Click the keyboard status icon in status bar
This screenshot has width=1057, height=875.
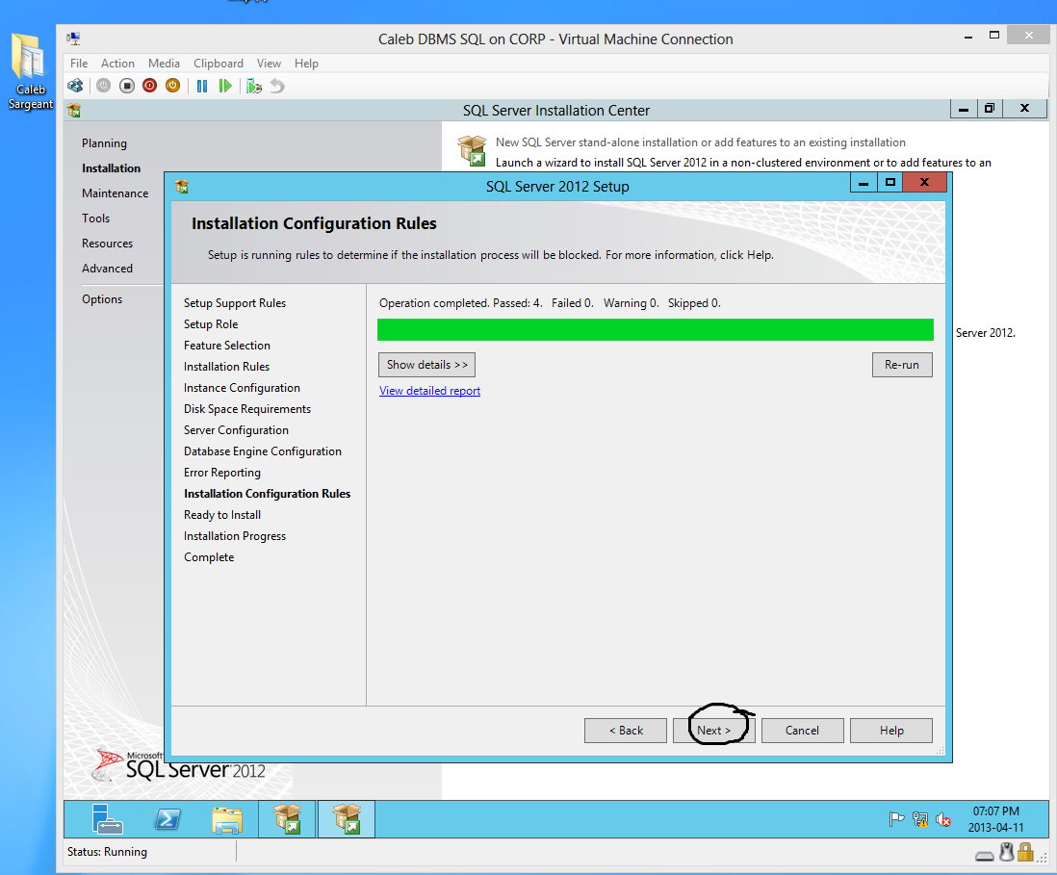(x=984, y=856)
